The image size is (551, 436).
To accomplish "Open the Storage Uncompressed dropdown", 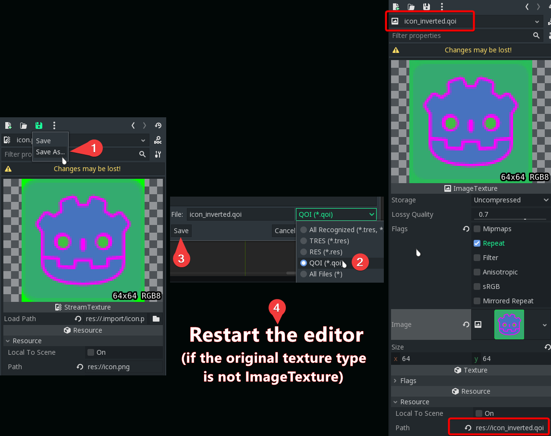I will point(511,200).
